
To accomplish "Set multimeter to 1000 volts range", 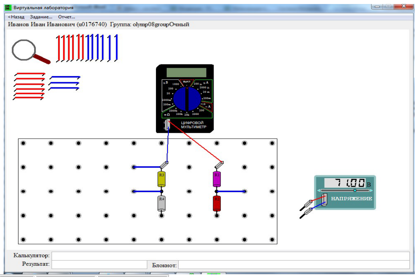I will (176, 84).
